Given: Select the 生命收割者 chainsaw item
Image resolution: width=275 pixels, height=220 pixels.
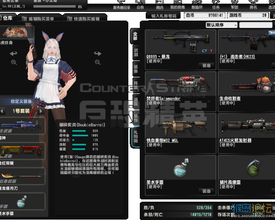Looking at the screenshot, I should click(247, 91).
